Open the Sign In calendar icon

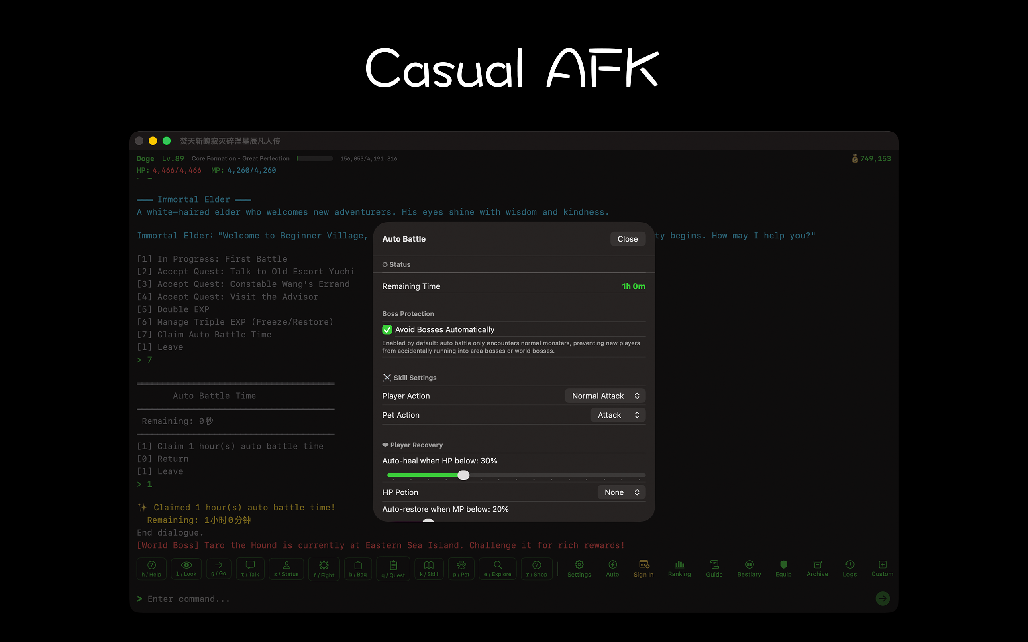coord(644,569)
